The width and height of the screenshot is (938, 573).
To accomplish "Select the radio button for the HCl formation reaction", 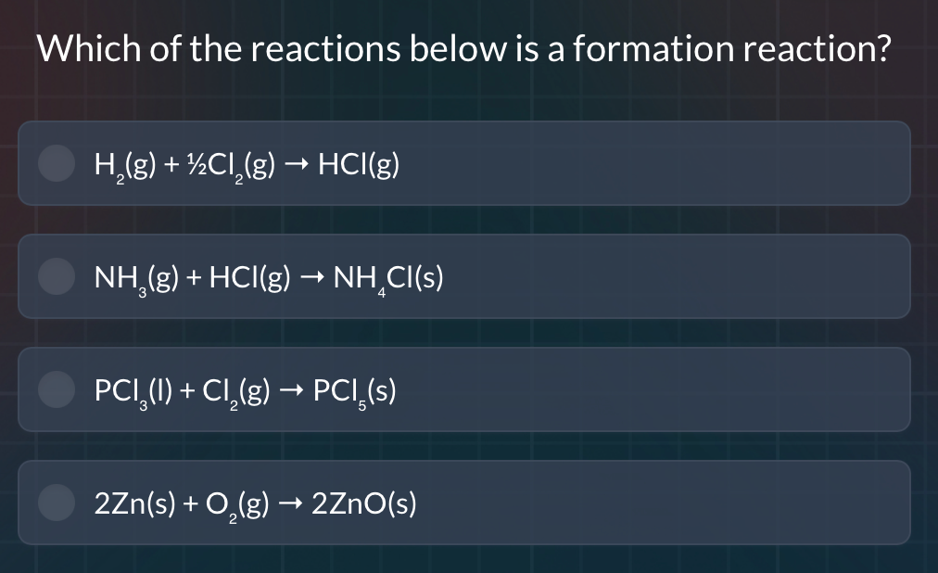I will [57, 163].
